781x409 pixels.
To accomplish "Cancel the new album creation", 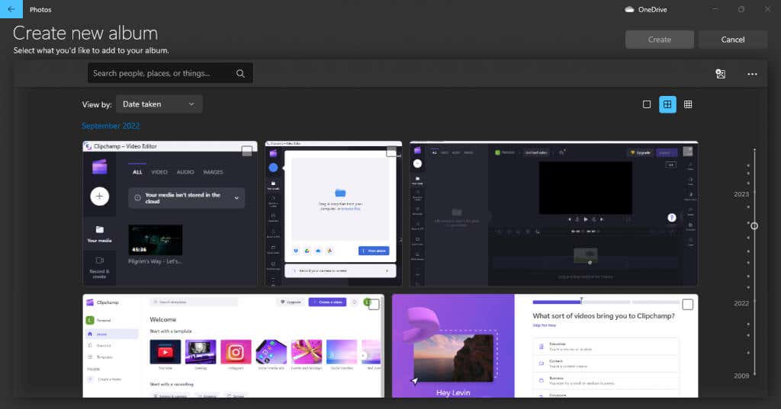I will pos(733,40).
